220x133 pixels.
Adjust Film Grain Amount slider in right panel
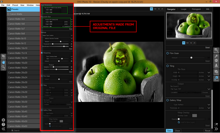[x=191, y=58]
